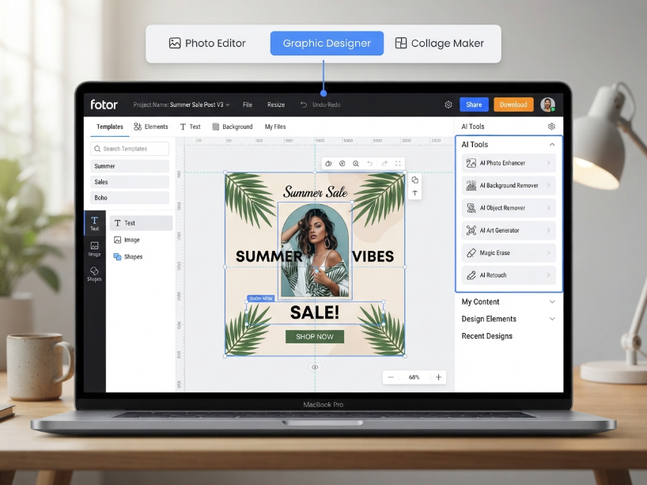Select the Image tool in the dark sidebar
The width and height of the screenshot is (647, 485).
pyautogui.click(x=94, y=249)
